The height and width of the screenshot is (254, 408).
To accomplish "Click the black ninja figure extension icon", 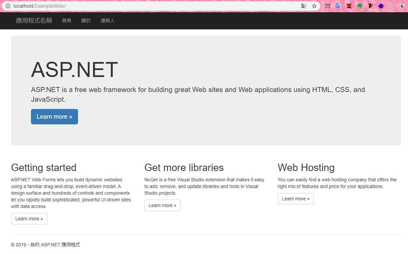I will coord(370,6).
